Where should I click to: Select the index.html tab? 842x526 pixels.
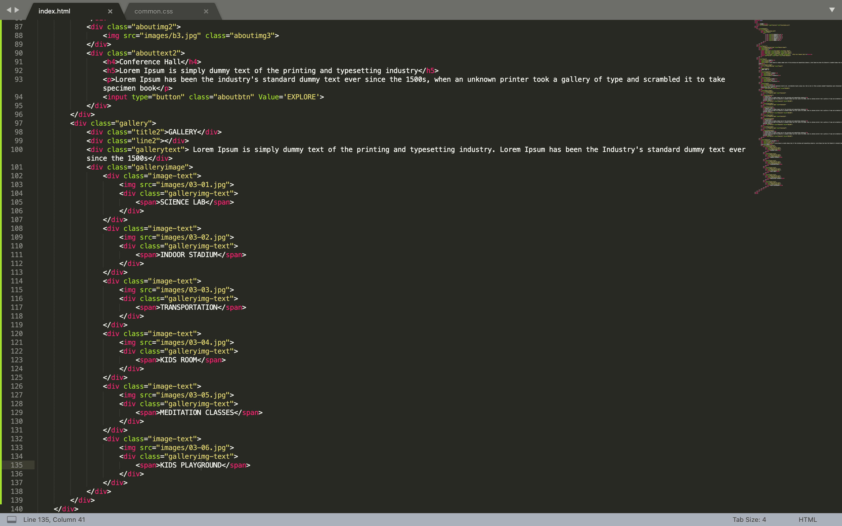54,11
